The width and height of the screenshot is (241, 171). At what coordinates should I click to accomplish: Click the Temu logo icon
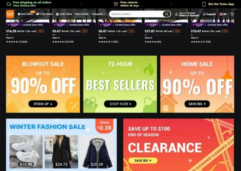point(10,14)
